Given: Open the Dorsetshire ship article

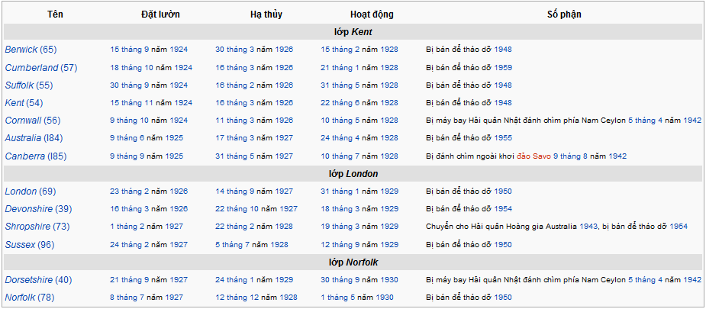Looking at the screenshot, I should (29, 280).
